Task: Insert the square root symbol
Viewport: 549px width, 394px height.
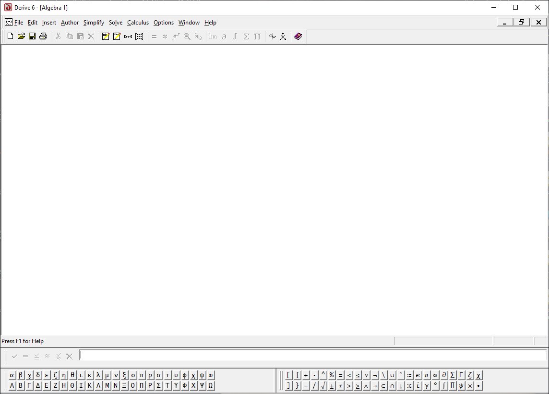Action: [x=323, y=385]
